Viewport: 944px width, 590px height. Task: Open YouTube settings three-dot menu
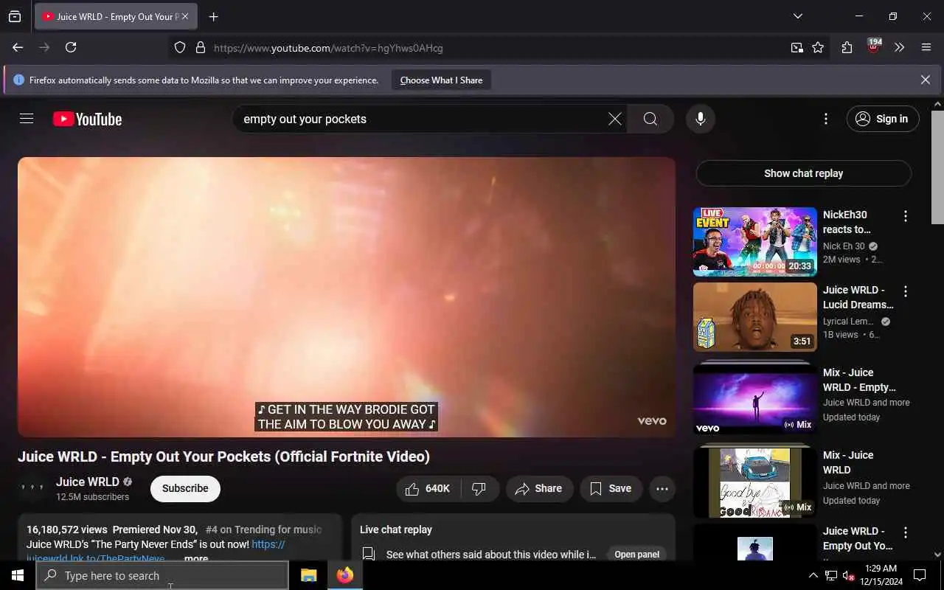(x=825, y=119)
